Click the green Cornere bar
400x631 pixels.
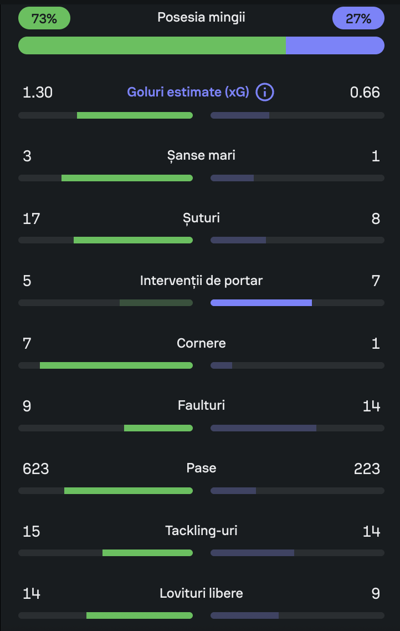pyautogui.click(x=116, y=365)
